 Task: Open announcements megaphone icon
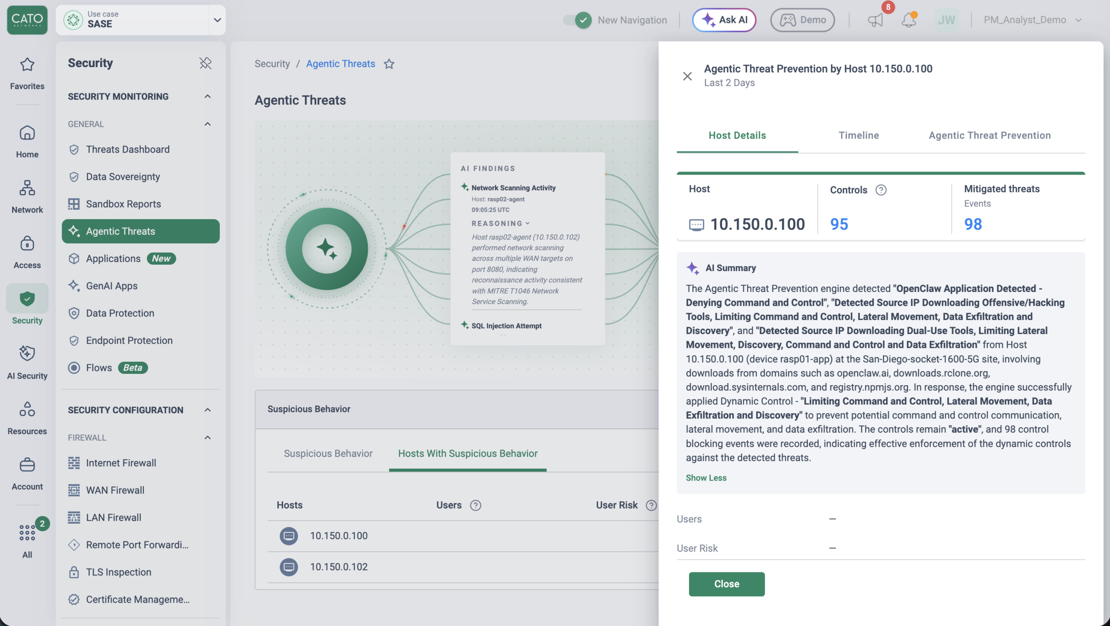[x=875, y=20]
